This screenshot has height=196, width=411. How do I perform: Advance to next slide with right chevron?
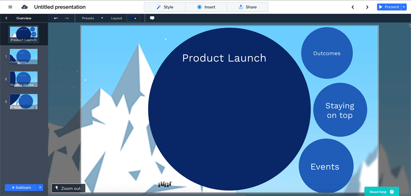tap(367, 7)
